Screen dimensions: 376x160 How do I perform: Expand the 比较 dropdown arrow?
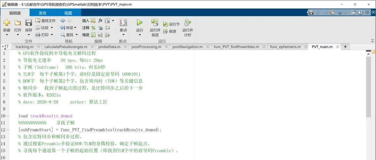[52, 28]
